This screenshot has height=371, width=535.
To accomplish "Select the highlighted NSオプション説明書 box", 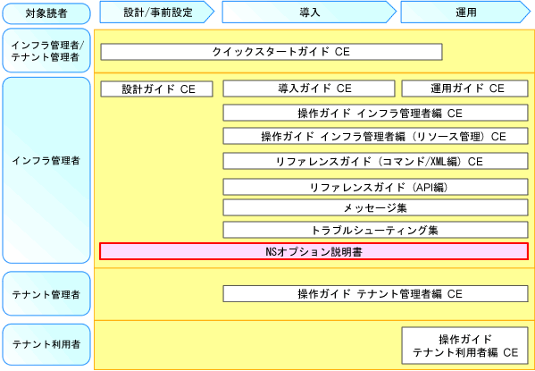I will point(314,252).
